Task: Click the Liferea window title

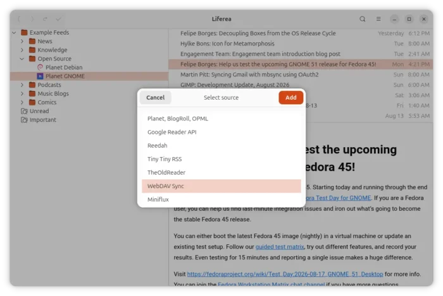Action: click(221, 19)
